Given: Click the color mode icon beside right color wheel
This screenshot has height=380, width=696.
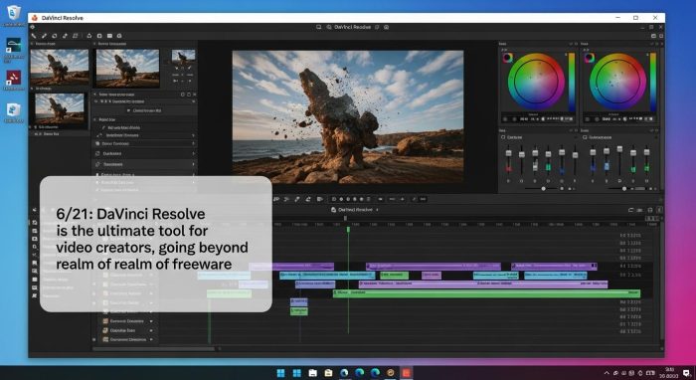Looking at the screenshot, I should coord(589,58).
